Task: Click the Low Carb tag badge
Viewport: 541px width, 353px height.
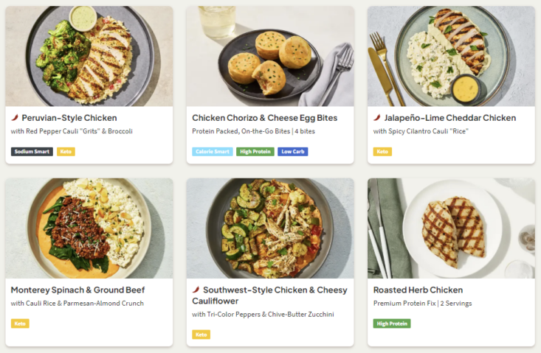Action: [x=292, y=152]
